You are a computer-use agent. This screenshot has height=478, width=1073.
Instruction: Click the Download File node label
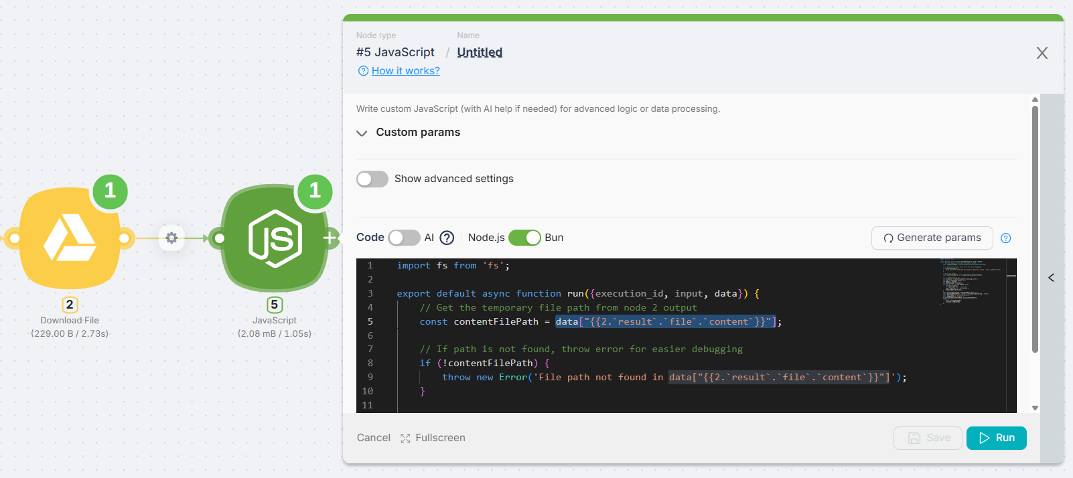pyautogui.click(x=70, y=321)
